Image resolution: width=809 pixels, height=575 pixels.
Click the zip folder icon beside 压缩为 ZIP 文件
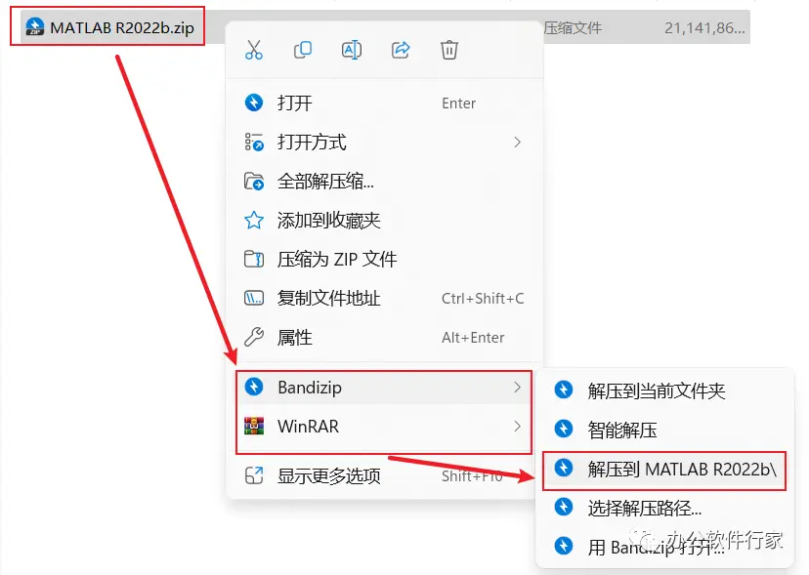pyautogui.click(x=254, y=259)
